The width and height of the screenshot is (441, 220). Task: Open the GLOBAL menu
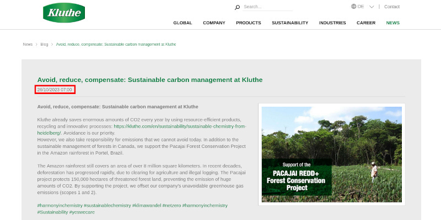(182, 23)
